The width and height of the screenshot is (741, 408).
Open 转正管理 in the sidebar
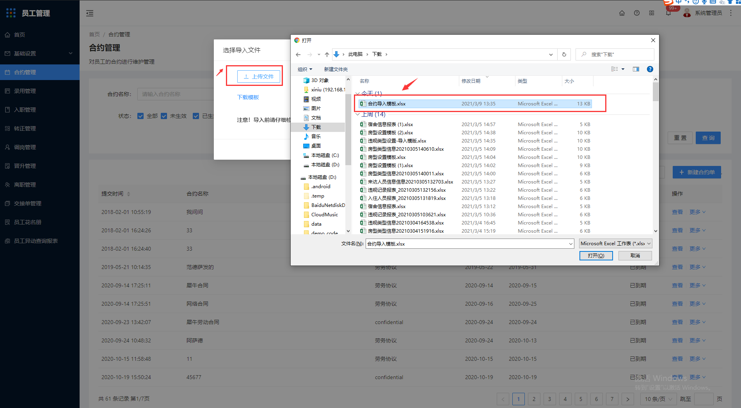(x=40, y=128)
